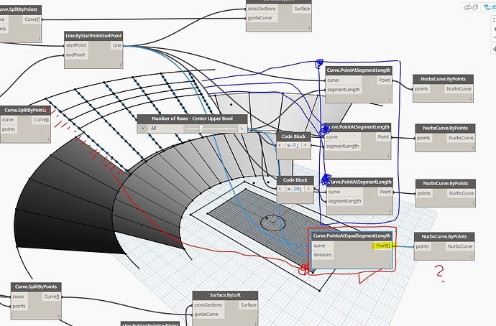Click lacing indicator on Curve.PointsAtEqualSegmentLength node
Image resolution: width=496 pixels, height=326 pixels.
[x=390, y=265]
